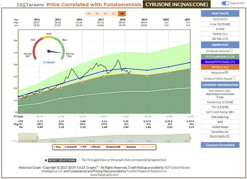Image resolution: width=247 pixels, height=179 pixels.
Task: Click the Hold gauge label
Action: (49, 34)
